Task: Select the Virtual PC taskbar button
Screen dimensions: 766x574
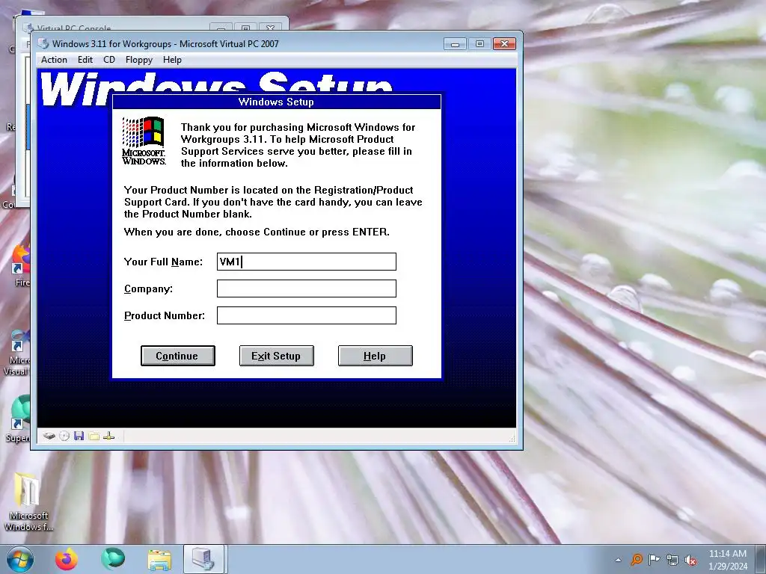Action: coord(203,559)
